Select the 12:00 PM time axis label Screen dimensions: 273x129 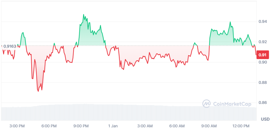pos(241,126)
